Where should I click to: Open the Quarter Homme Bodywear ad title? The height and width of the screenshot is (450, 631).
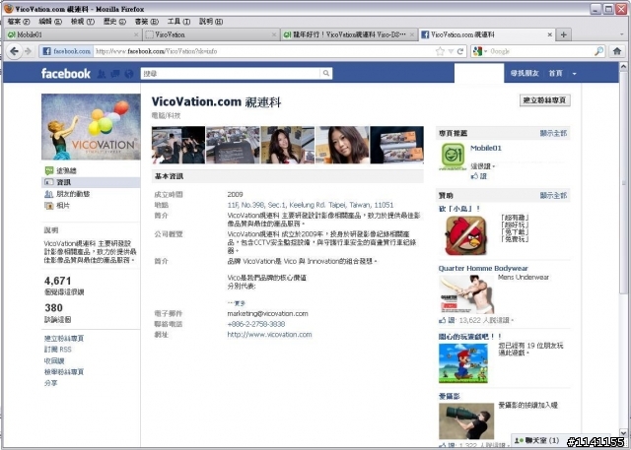(483, 269)
